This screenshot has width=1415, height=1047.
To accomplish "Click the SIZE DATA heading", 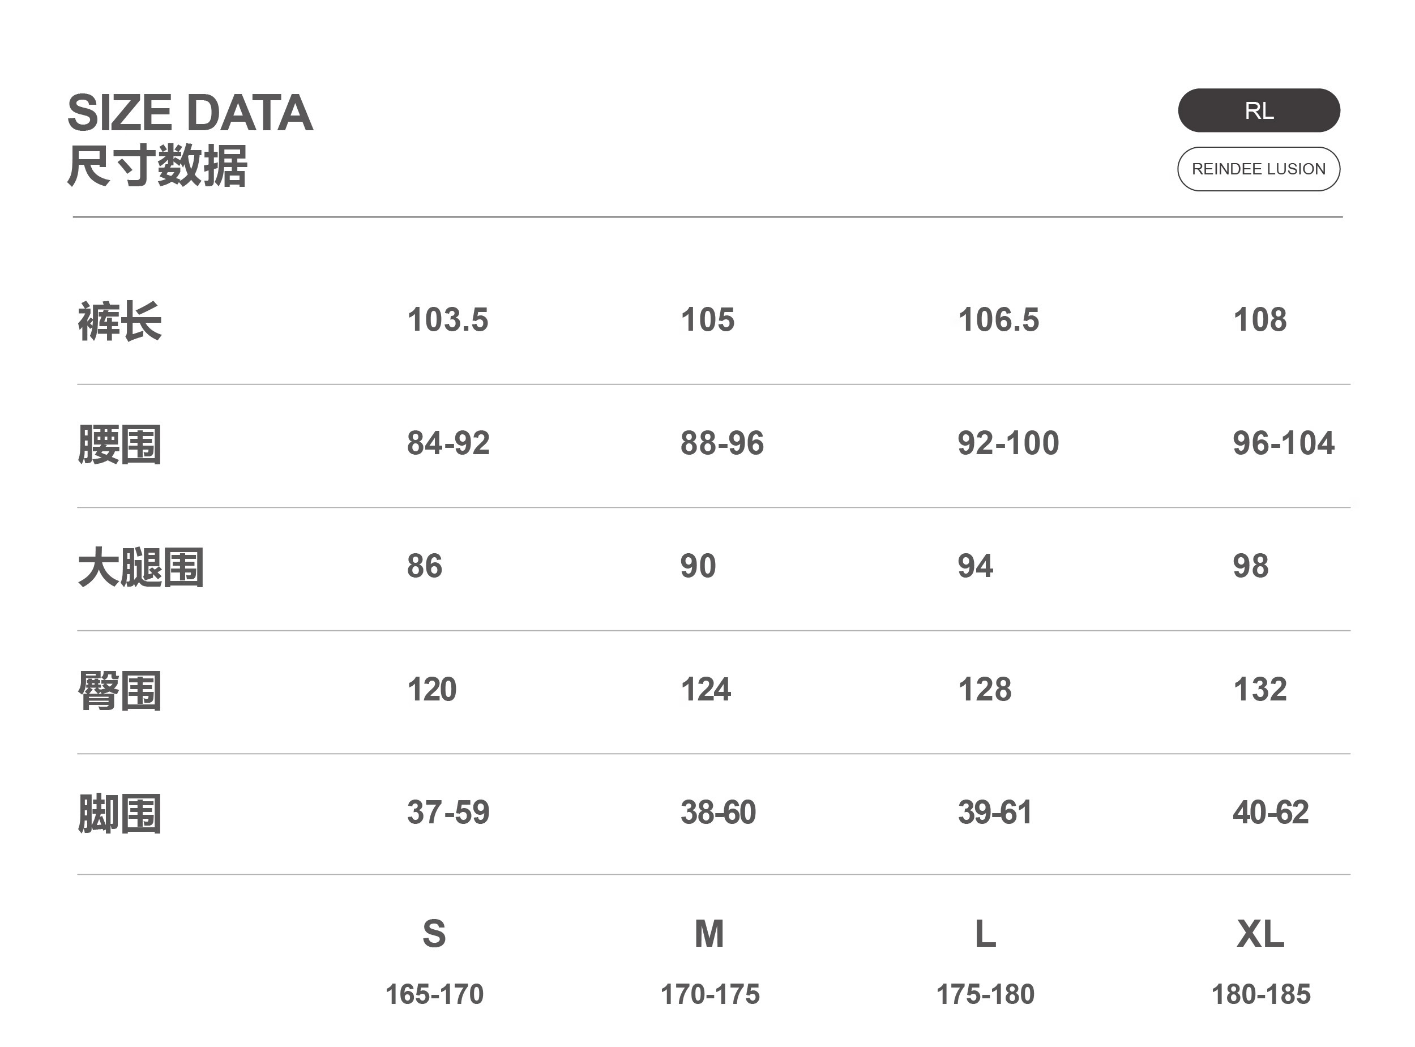I will (x=190, y=113).
